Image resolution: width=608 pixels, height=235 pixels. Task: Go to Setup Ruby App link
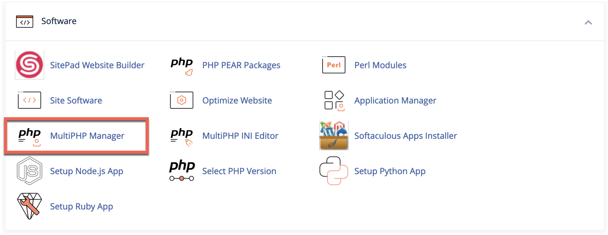(81, 206)
